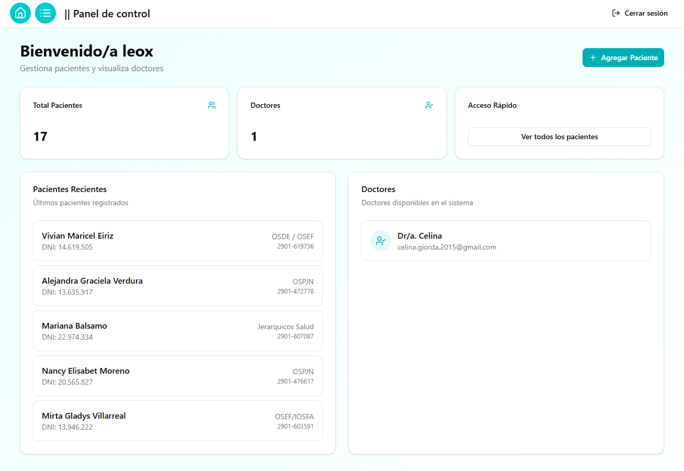Open patient Vivian Maricel Eiriz

point(177,241)
